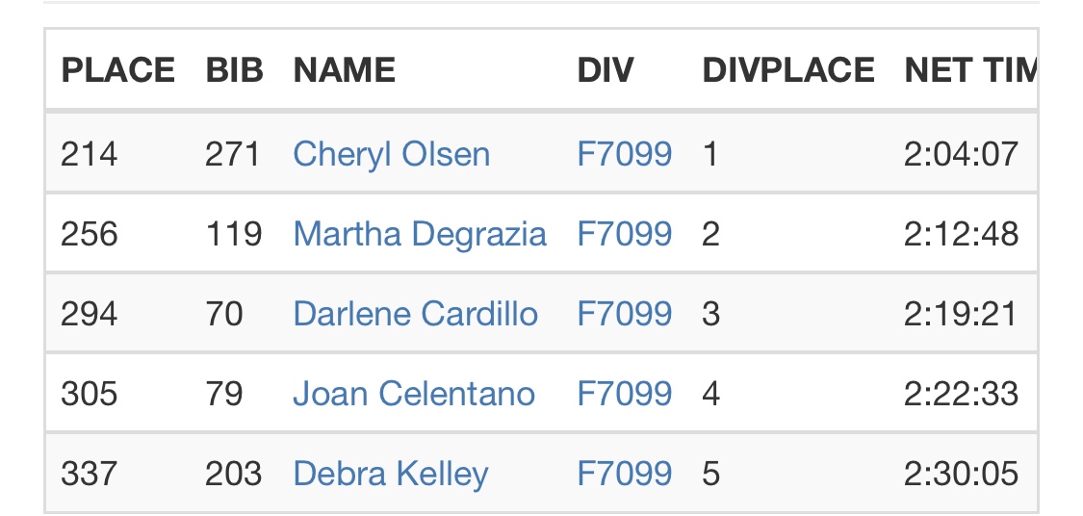The width and height of the screenshot is (1083, 516).
Task: Select the place 256 cell
Action: (89, 234)
